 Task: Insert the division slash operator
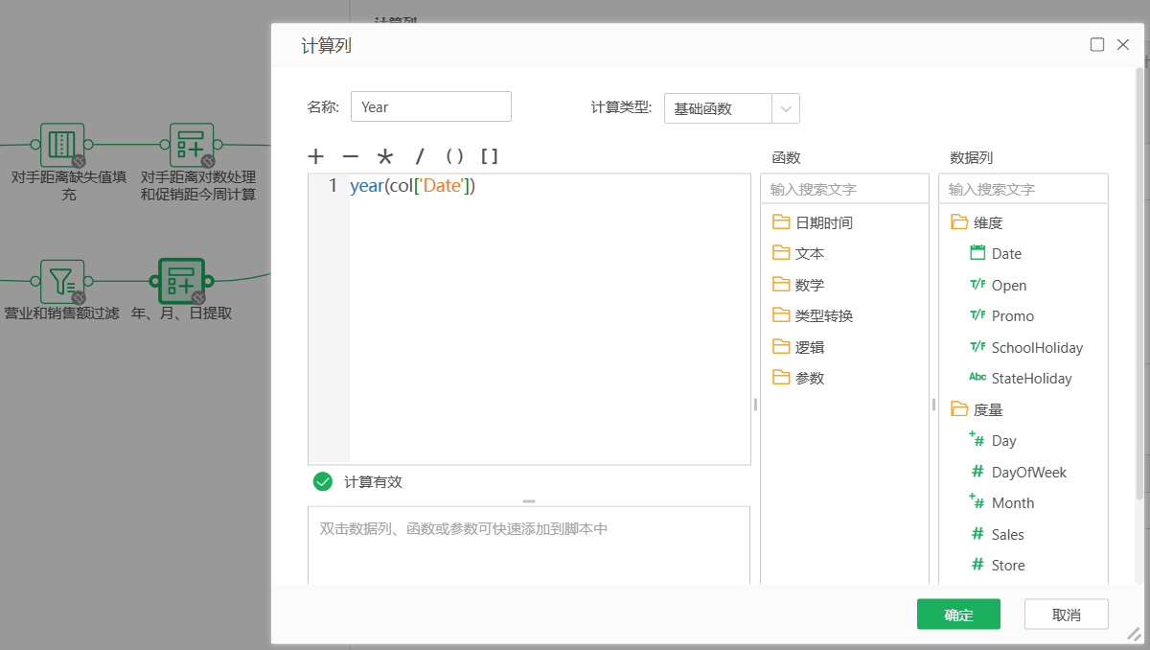point(419,157)
